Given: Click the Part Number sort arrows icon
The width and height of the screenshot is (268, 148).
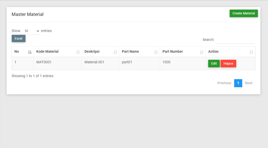Looking at the screenshot, I should tap(202, 52).
